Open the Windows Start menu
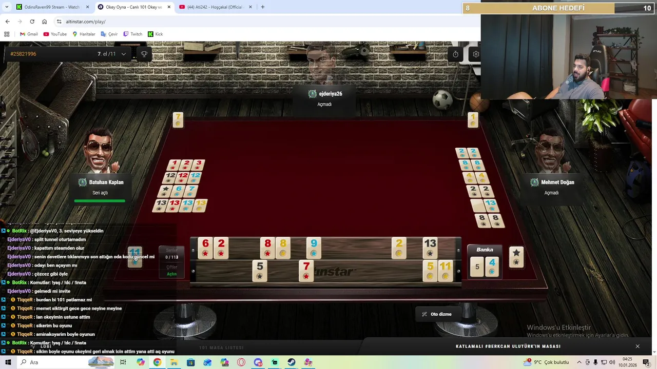 (x=8, y=362)
